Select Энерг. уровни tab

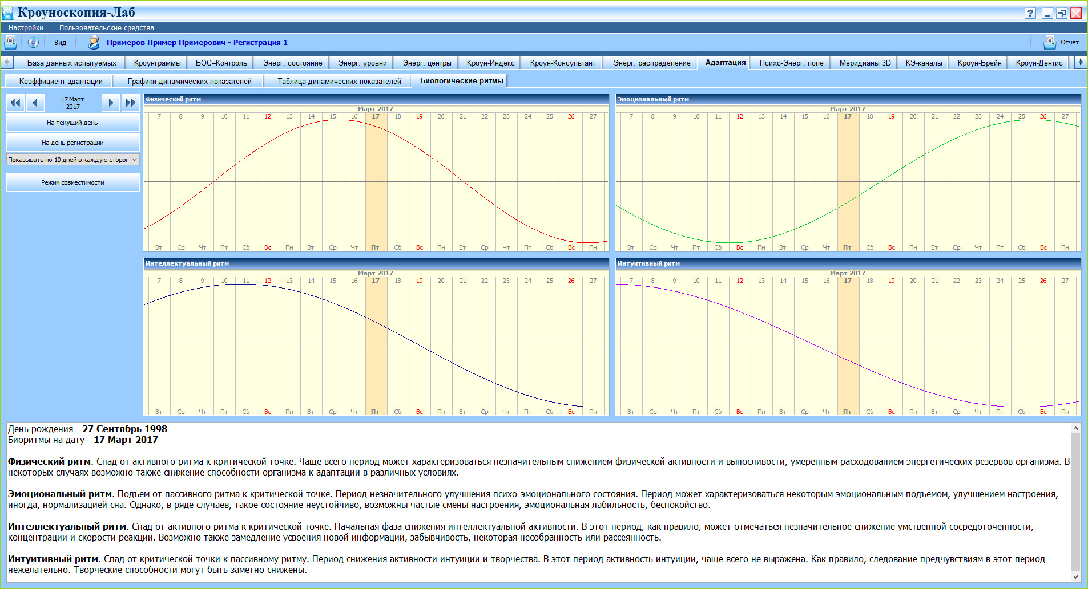click(362, 63)
